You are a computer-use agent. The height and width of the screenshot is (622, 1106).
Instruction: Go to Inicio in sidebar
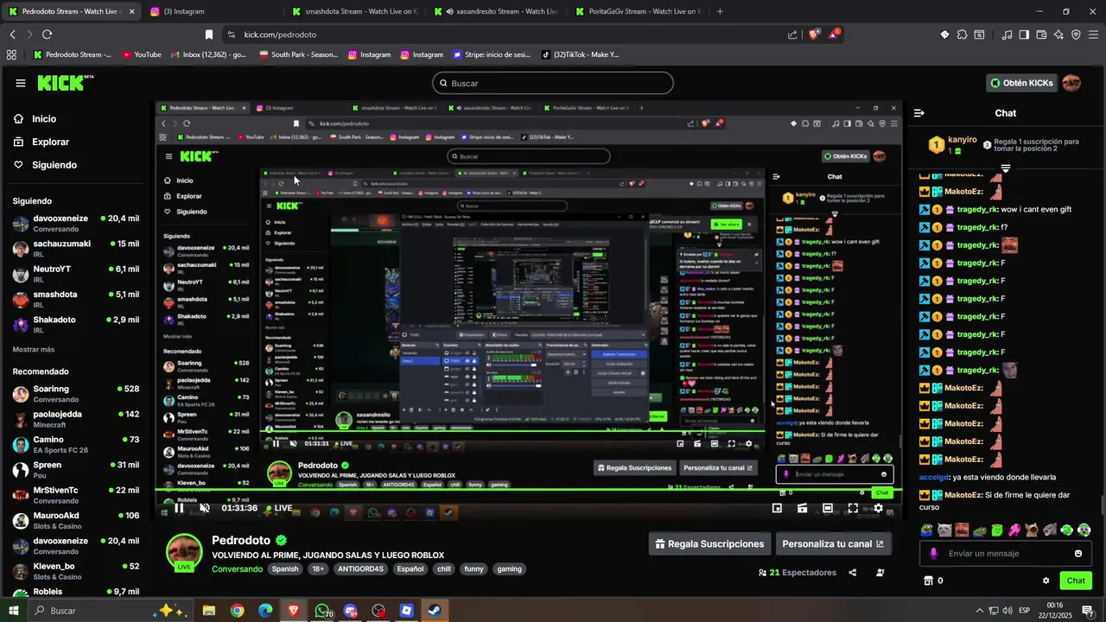pyautogui.click(x=35, y=119)
